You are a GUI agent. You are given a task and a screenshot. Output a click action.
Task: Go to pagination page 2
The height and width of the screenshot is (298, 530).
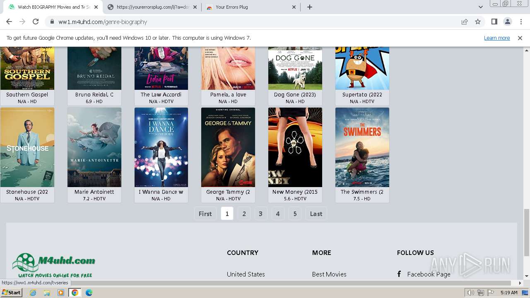(x=244, y=214)
